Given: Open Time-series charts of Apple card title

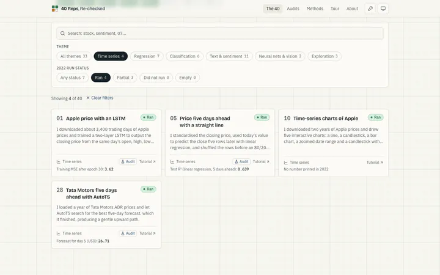Looking at the screenshot, I should pos(326,119).
